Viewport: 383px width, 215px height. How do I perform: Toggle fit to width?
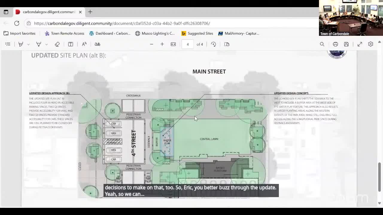[x=173, y=44]
